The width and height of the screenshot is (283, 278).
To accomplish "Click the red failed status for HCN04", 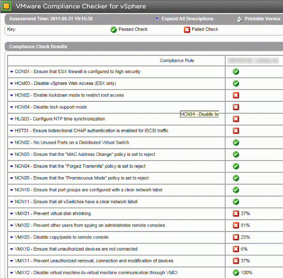I will click(x=236, y=107).
